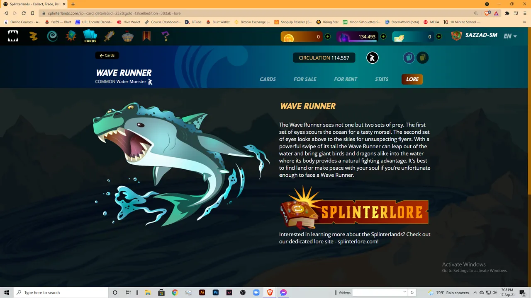Switch to the CARDS tab
This screenshot has height=298, width=531.
click(x=268, y=79)
